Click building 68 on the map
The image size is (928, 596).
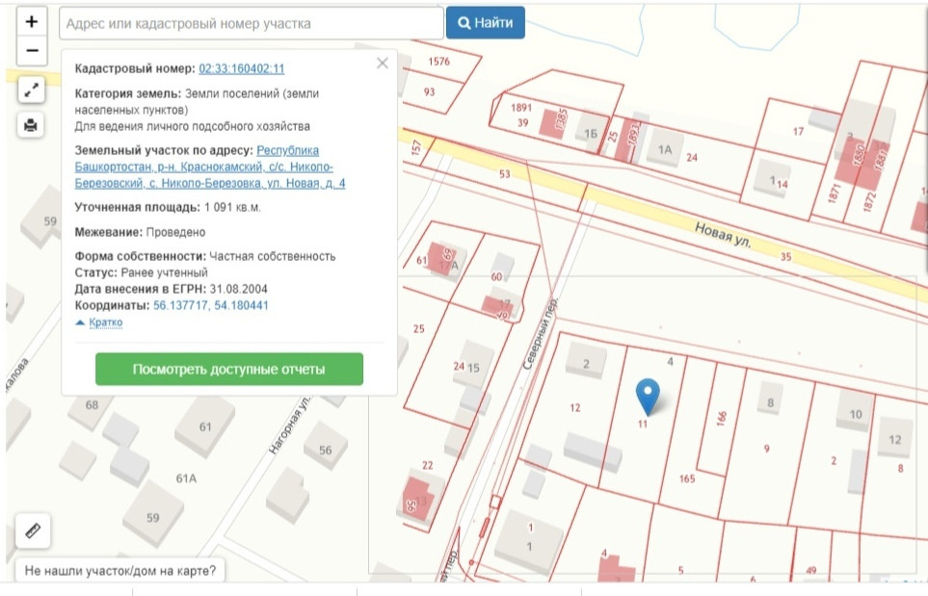pyautogui.click(x=92, y=405)
